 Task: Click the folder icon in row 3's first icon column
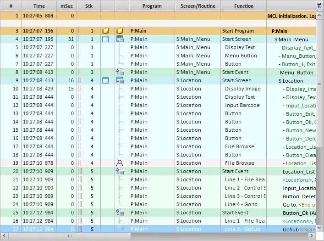point(105,31)
